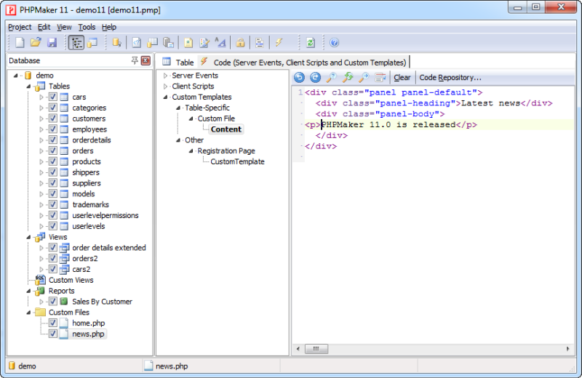582x378 pixels.
Task: Uncheck the categories table checkbox
Action: [x=52, y=108]
